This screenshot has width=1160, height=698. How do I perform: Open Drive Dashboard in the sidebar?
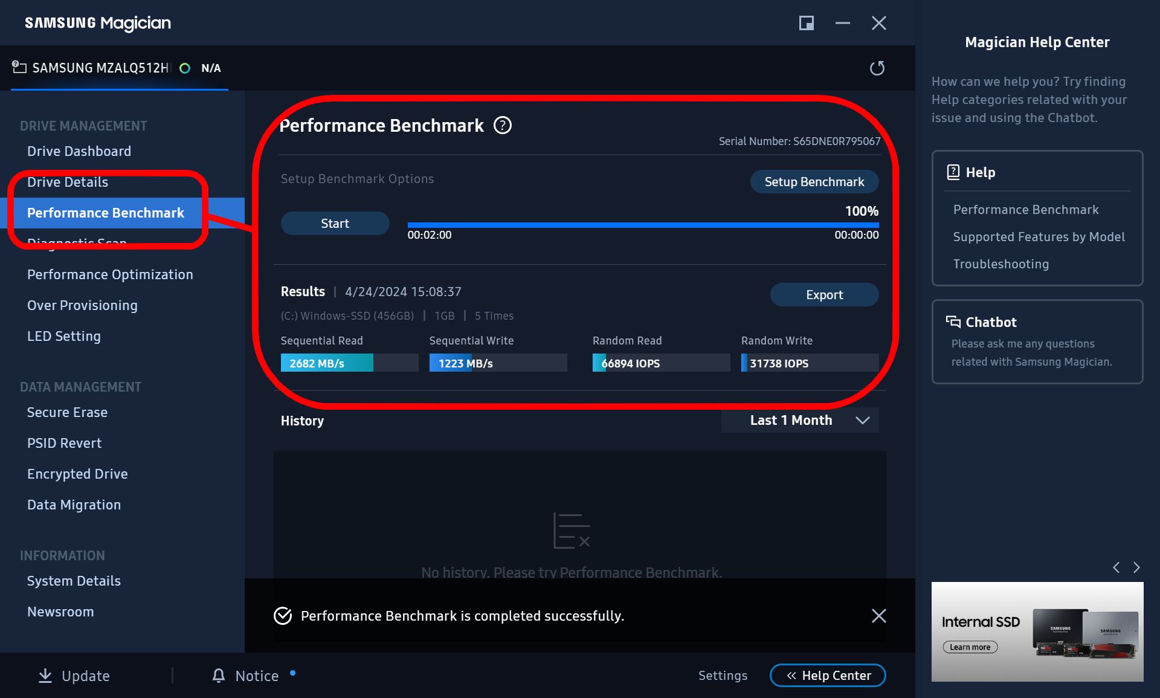pos(79,151)
